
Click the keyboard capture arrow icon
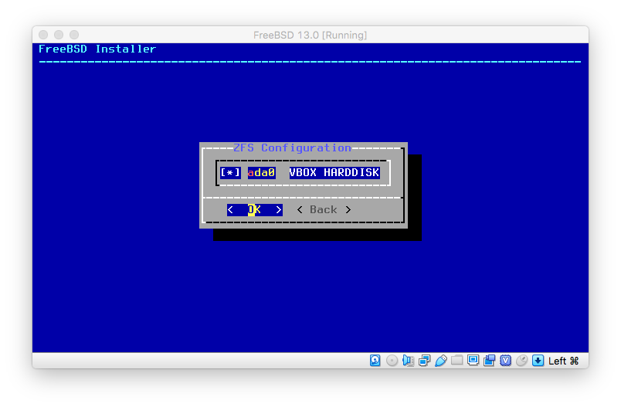(x=538, y=361)
